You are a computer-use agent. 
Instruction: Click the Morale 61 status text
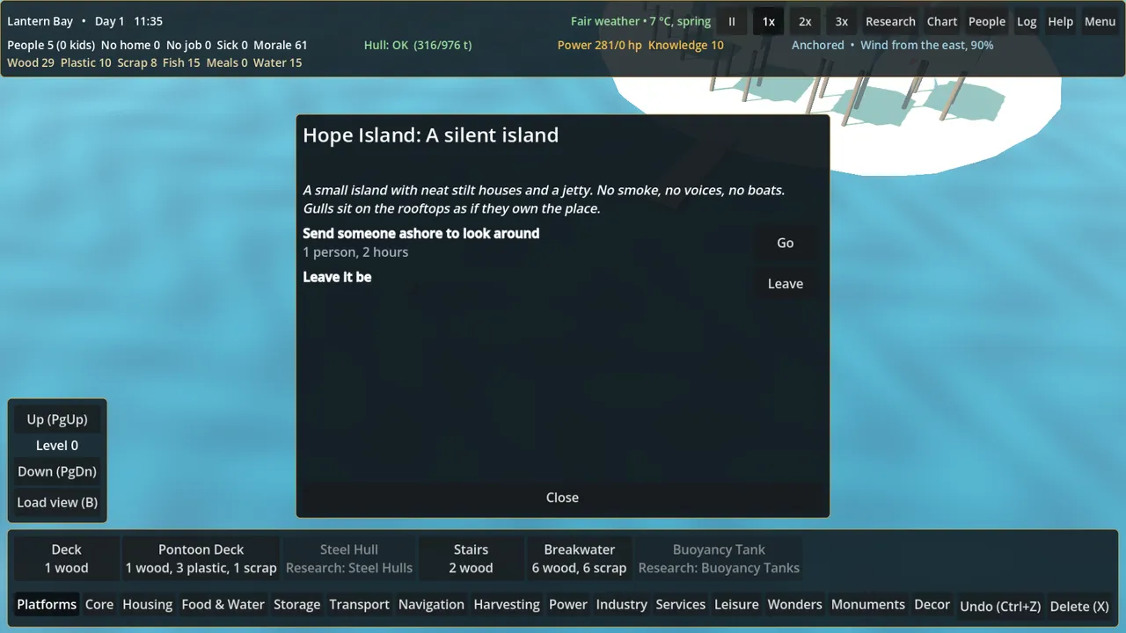281,45
